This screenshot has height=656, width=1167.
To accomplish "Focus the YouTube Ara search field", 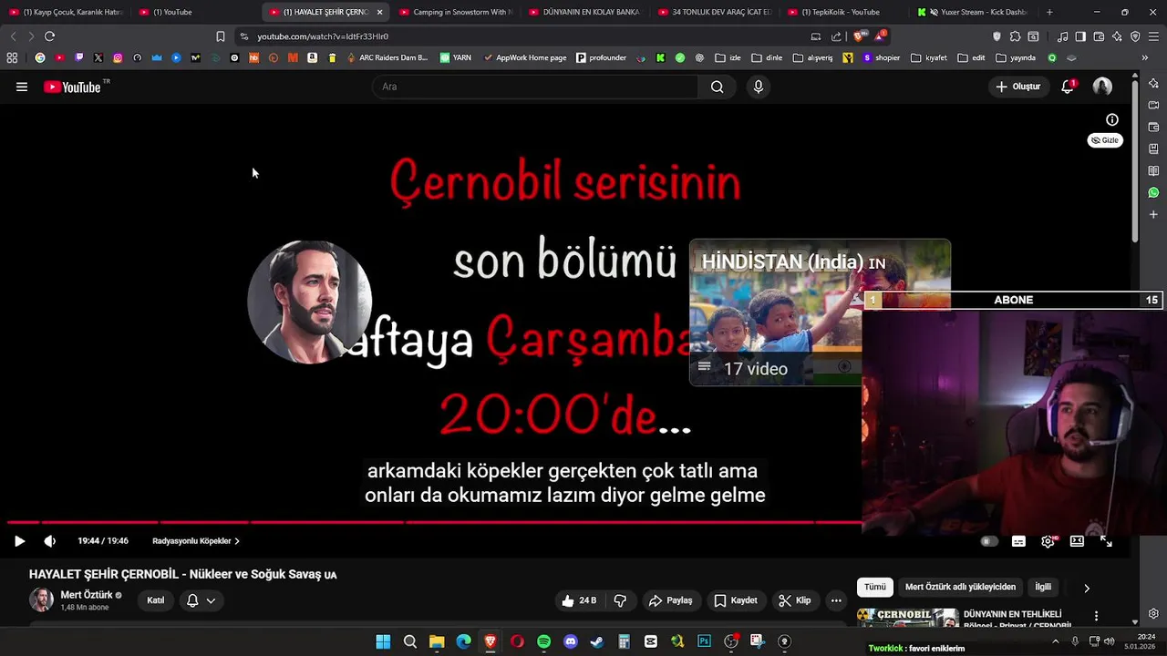I will pyautogui.click(x=535, y=87).
